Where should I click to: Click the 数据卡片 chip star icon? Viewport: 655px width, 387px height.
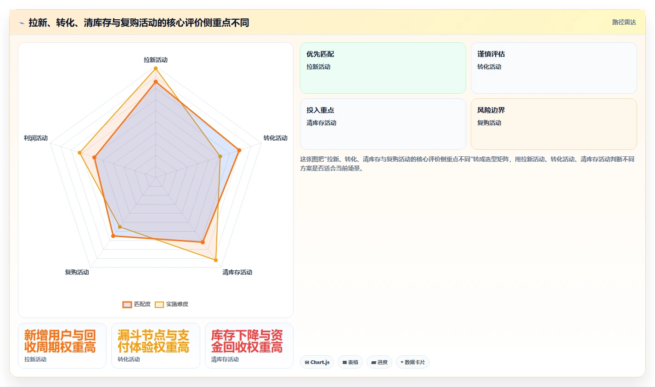402,362
